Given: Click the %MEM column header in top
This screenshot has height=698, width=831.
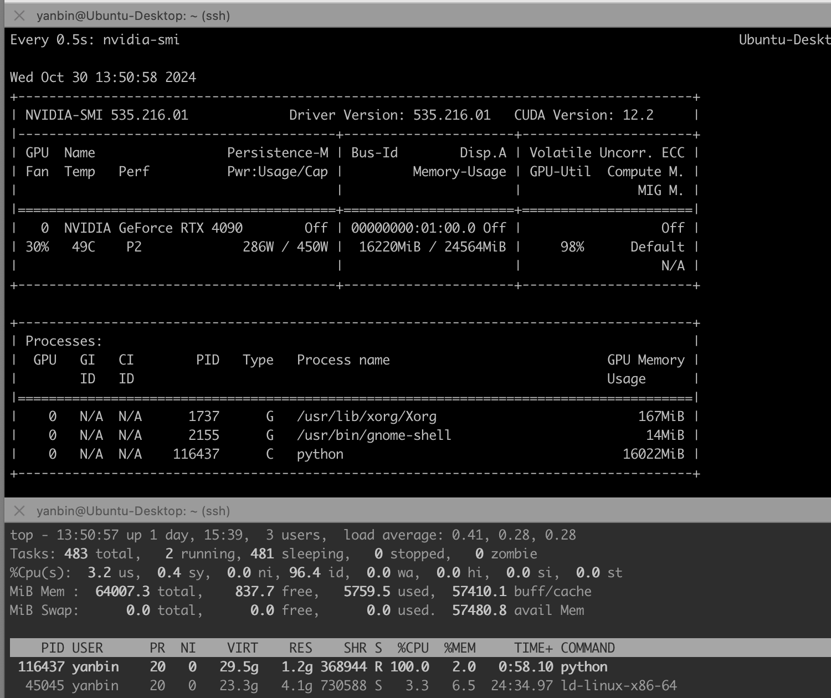Looking at the screenshot, I should pyautogui.click(x=460, y=648).
